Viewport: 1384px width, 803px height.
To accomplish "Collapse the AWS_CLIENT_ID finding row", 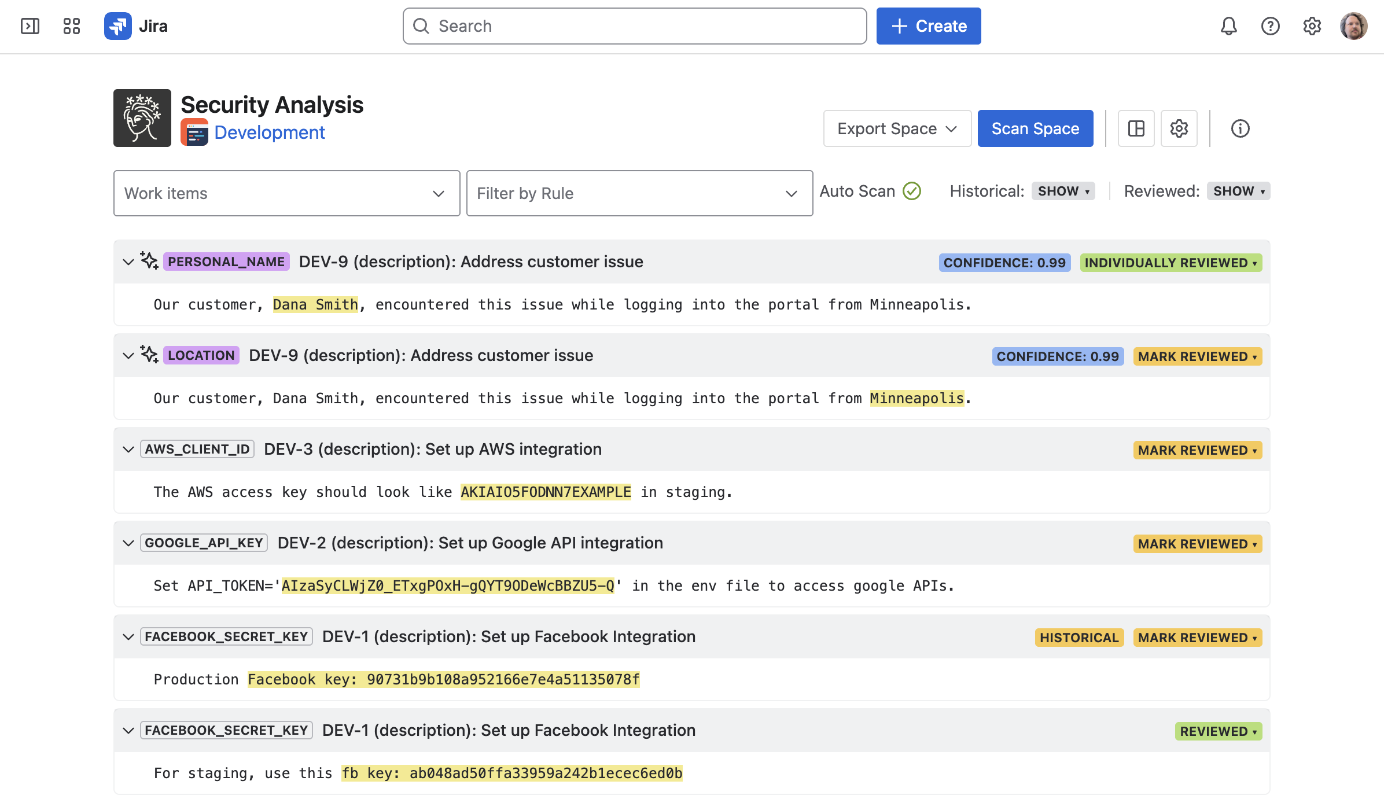I will coord(128,449).
